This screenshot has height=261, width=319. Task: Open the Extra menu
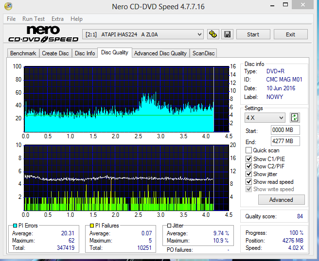[57, 19]
